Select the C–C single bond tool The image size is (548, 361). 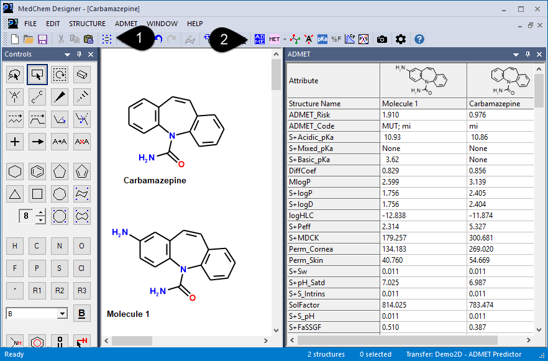click(x=37, y=97)
